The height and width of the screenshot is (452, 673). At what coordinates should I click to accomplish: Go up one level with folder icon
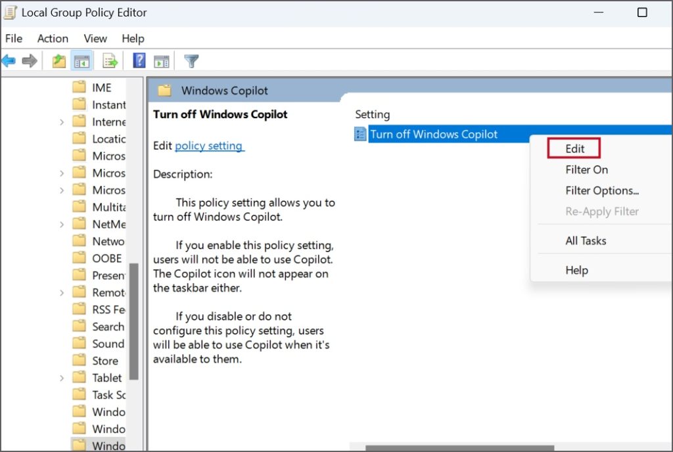pos(59,61)
